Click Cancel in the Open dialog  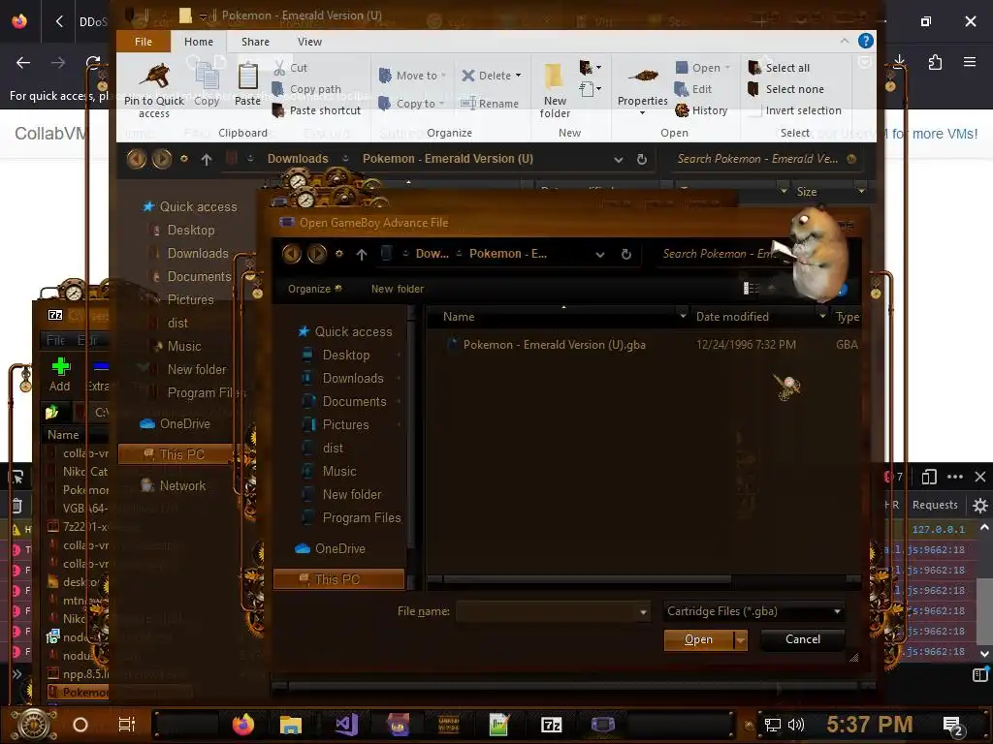(802, 639)
